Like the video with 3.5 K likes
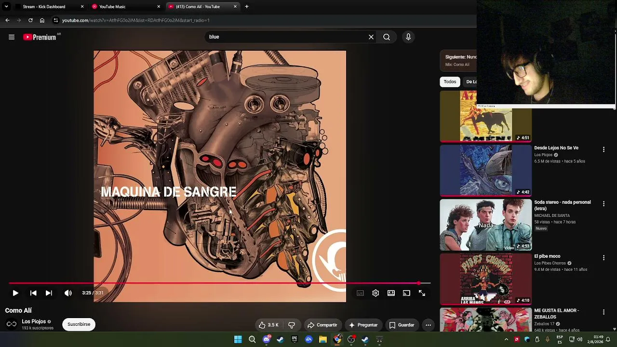Image resolution: width=617 pixels, height=347 pixels. (x=268, y=325)
